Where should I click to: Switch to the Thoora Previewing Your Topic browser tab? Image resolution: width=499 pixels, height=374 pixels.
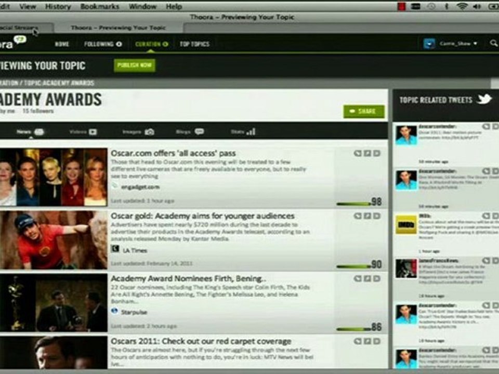click(x=119, y=28)
